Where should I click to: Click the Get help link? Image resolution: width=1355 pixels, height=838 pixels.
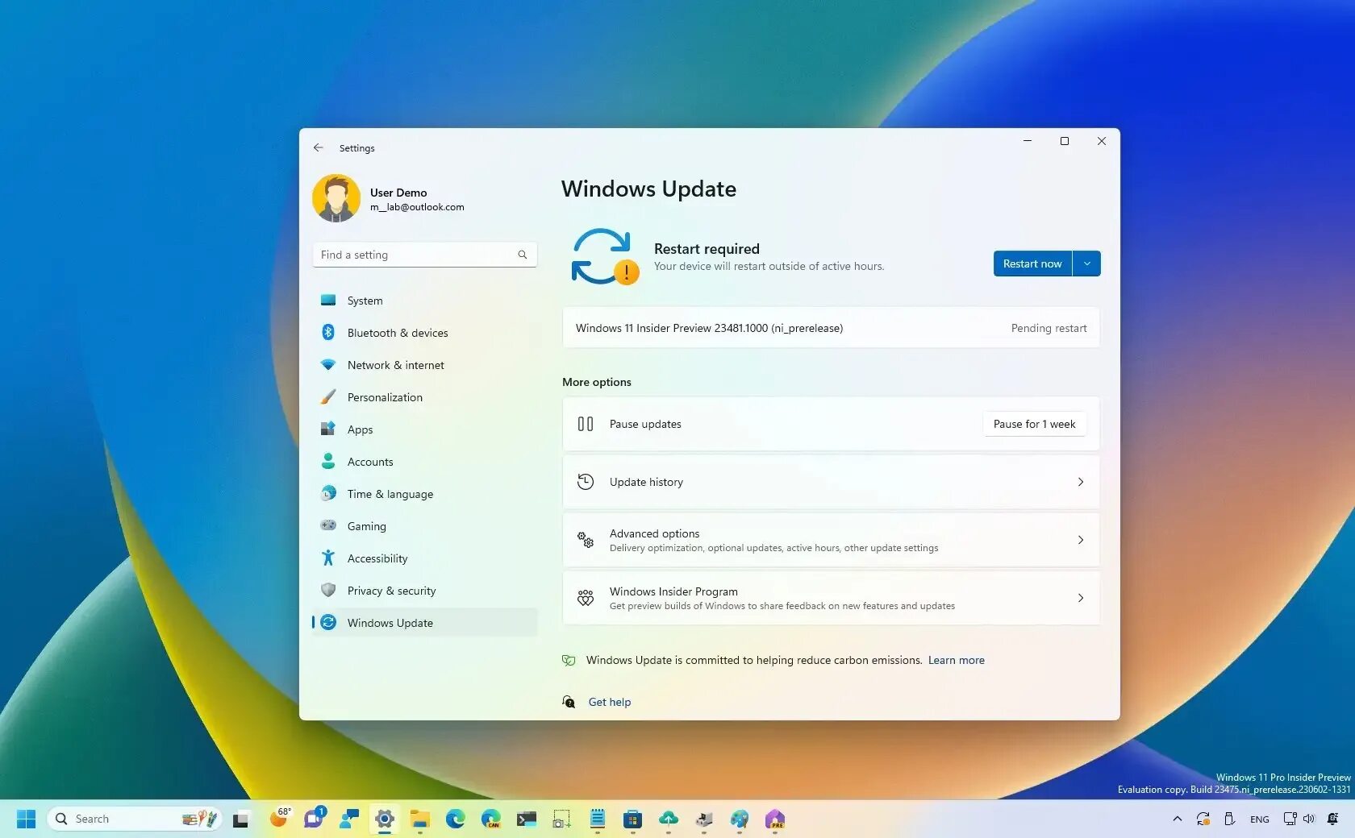click(x=610, y=702)
